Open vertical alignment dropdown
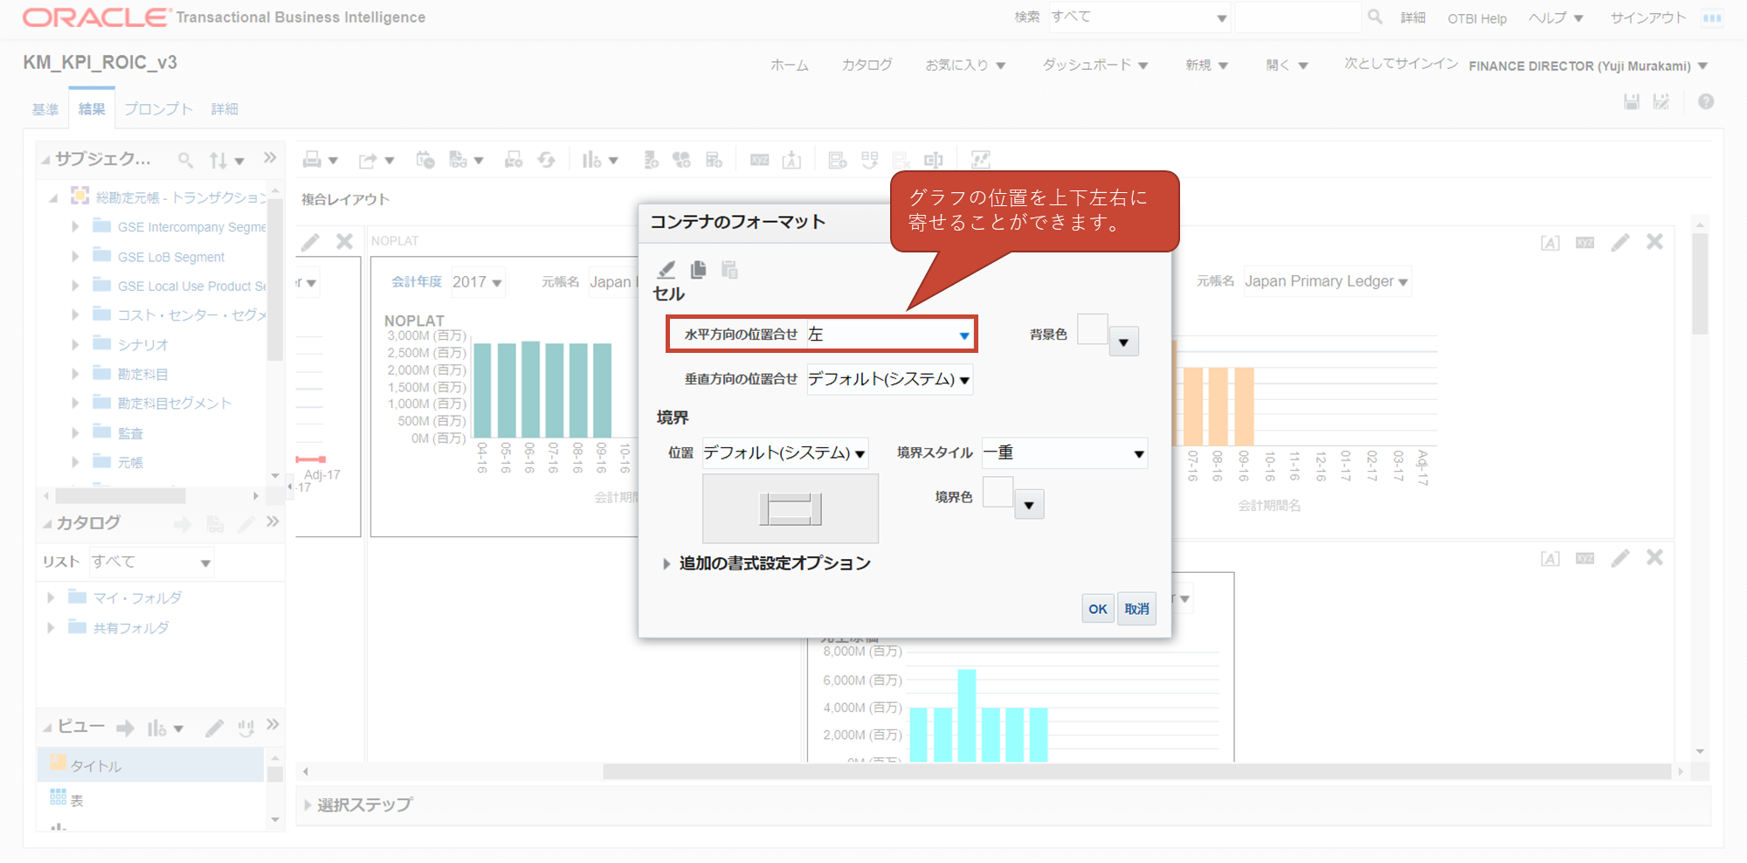Viewport: 1747px width, 863px height. click(889, 379)
